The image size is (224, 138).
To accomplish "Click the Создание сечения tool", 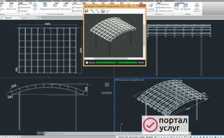I will click(164, 11).
